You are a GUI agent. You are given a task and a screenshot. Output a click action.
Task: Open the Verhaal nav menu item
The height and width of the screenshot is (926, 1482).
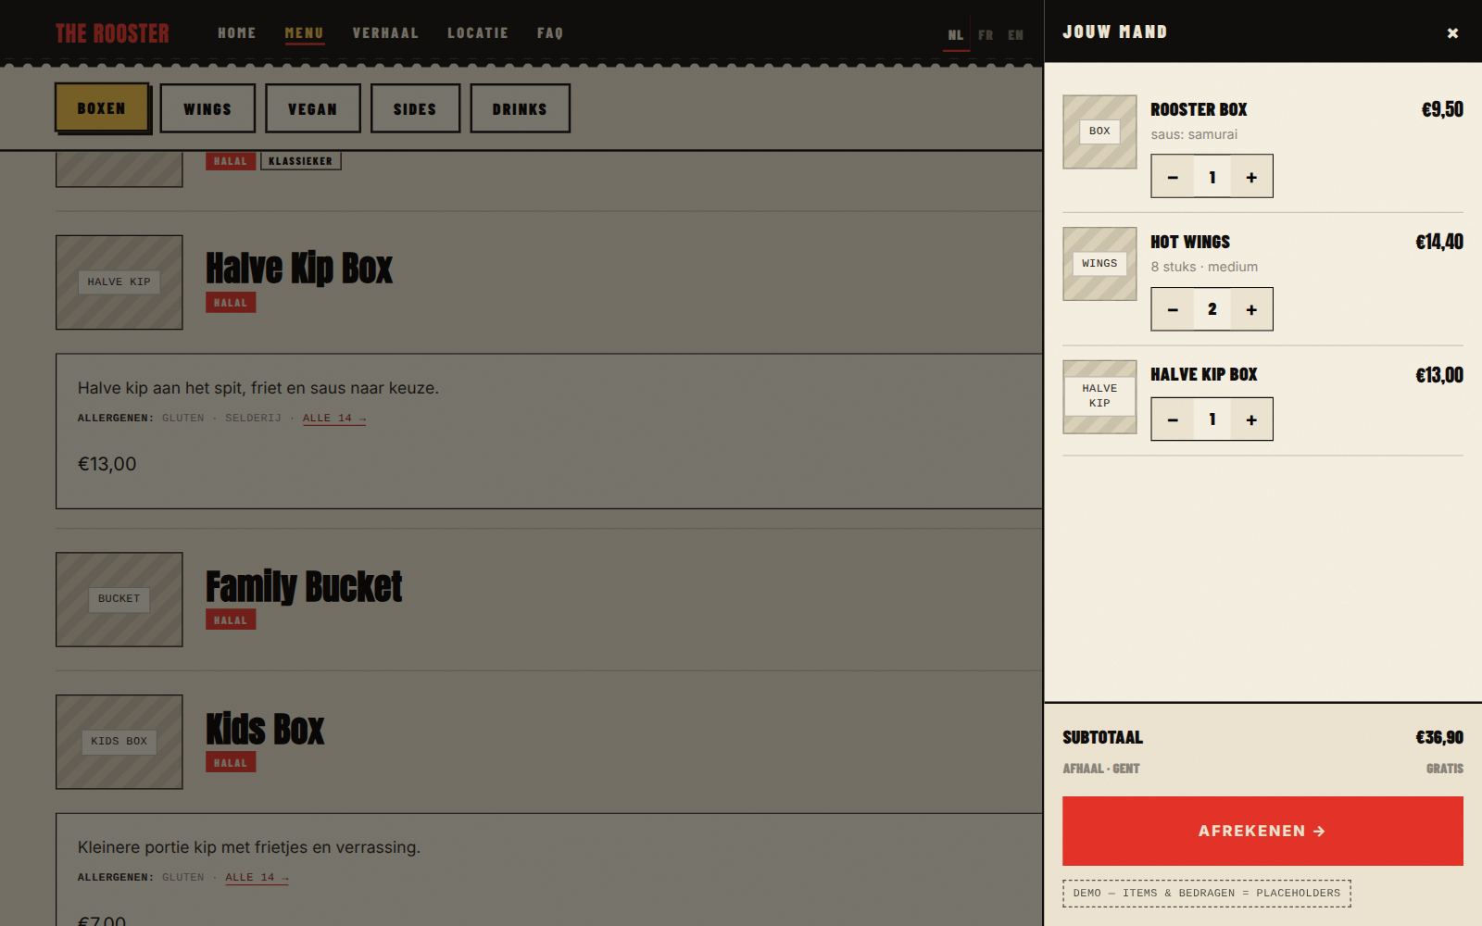[x=385, y=32]
